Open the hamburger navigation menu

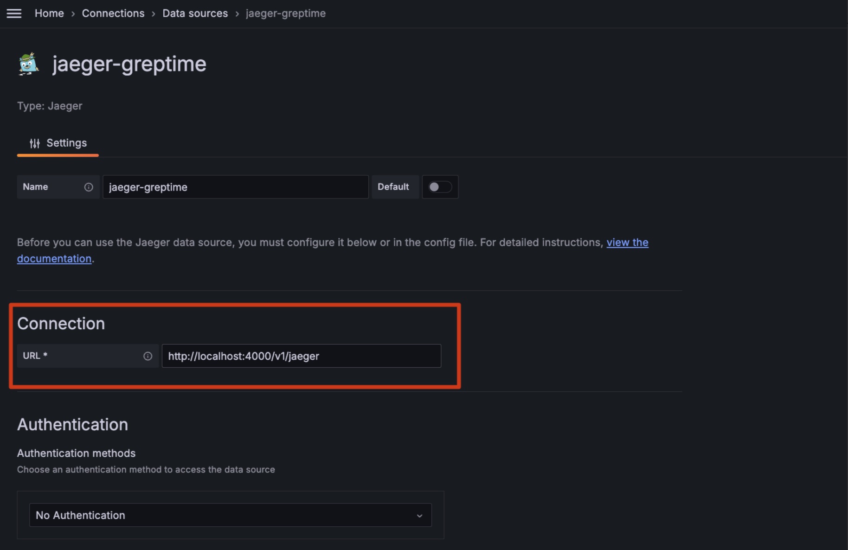[14, 13]
